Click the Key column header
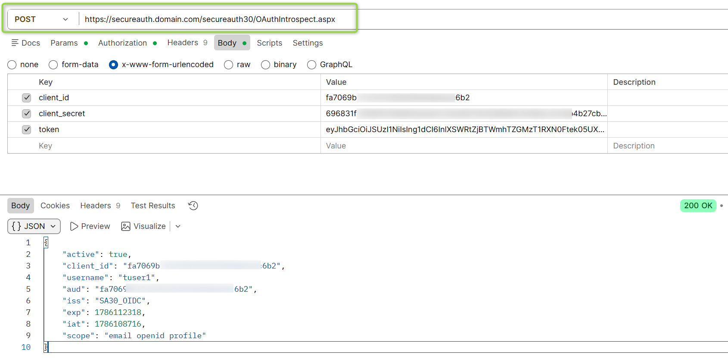The width and height of the screenshot is (728, 364). point(46,82)
